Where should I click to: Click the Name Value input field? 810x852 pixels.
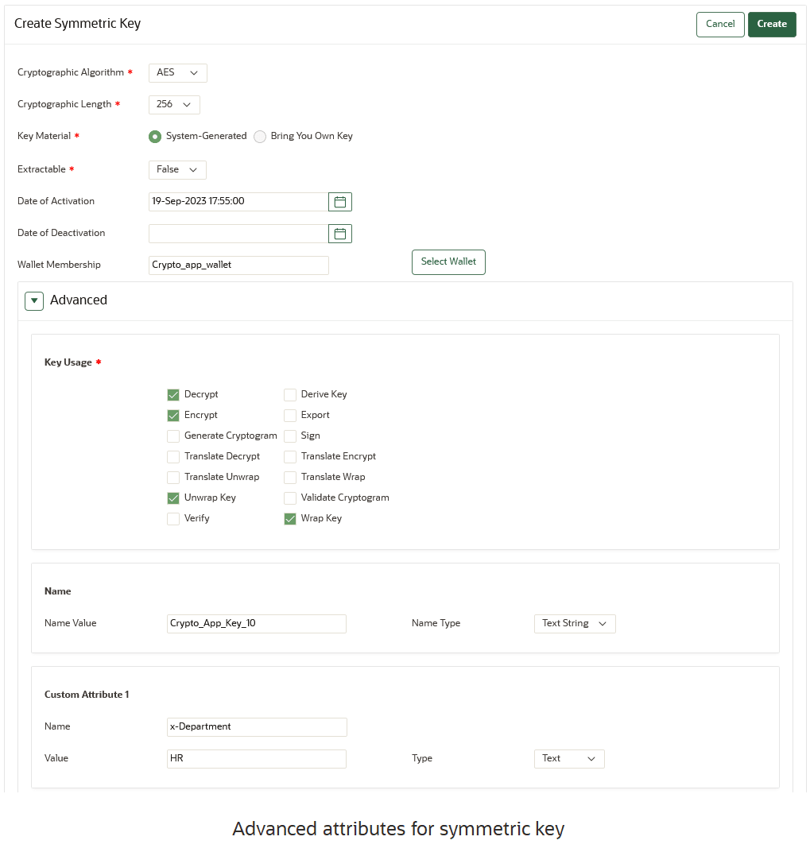pyautogui.click(x=256, y=623)
